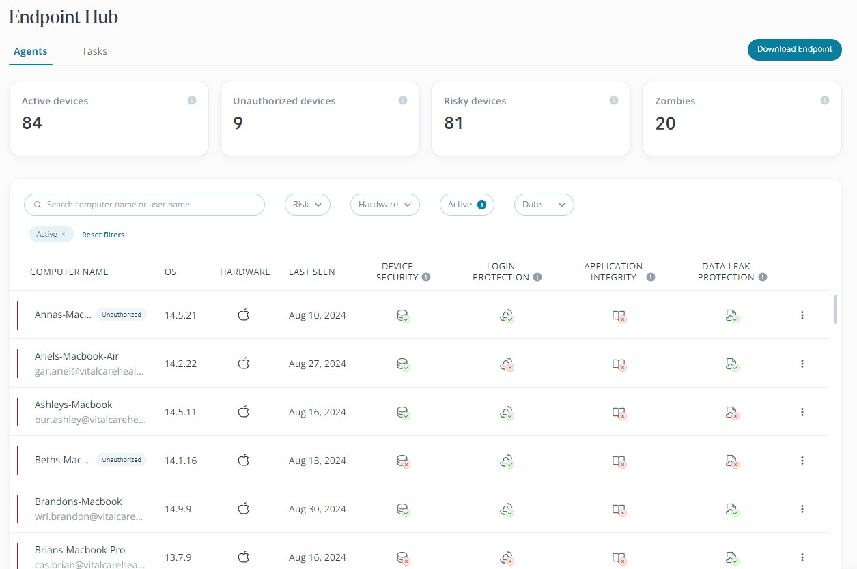This screenshot has height=569, width=857.
Task: Open the info tooltip for Zombies
Action: [x=825, y=100]
